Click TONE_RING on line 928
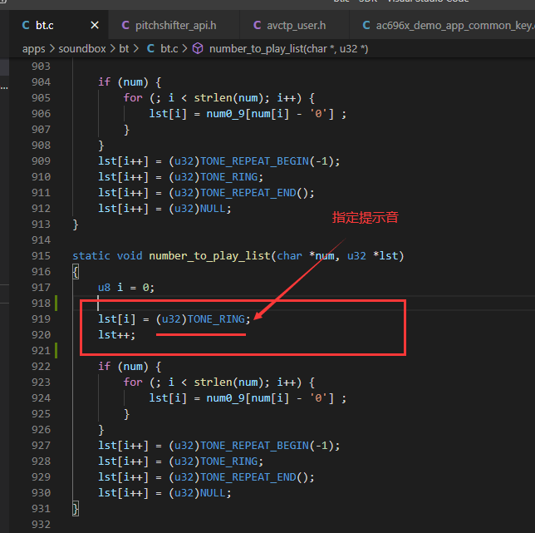 point(229,461)
